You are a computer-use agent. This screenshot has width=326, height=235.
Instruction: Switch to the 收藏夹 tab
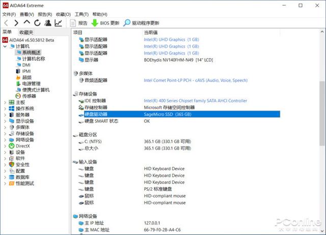pos(26,32)
